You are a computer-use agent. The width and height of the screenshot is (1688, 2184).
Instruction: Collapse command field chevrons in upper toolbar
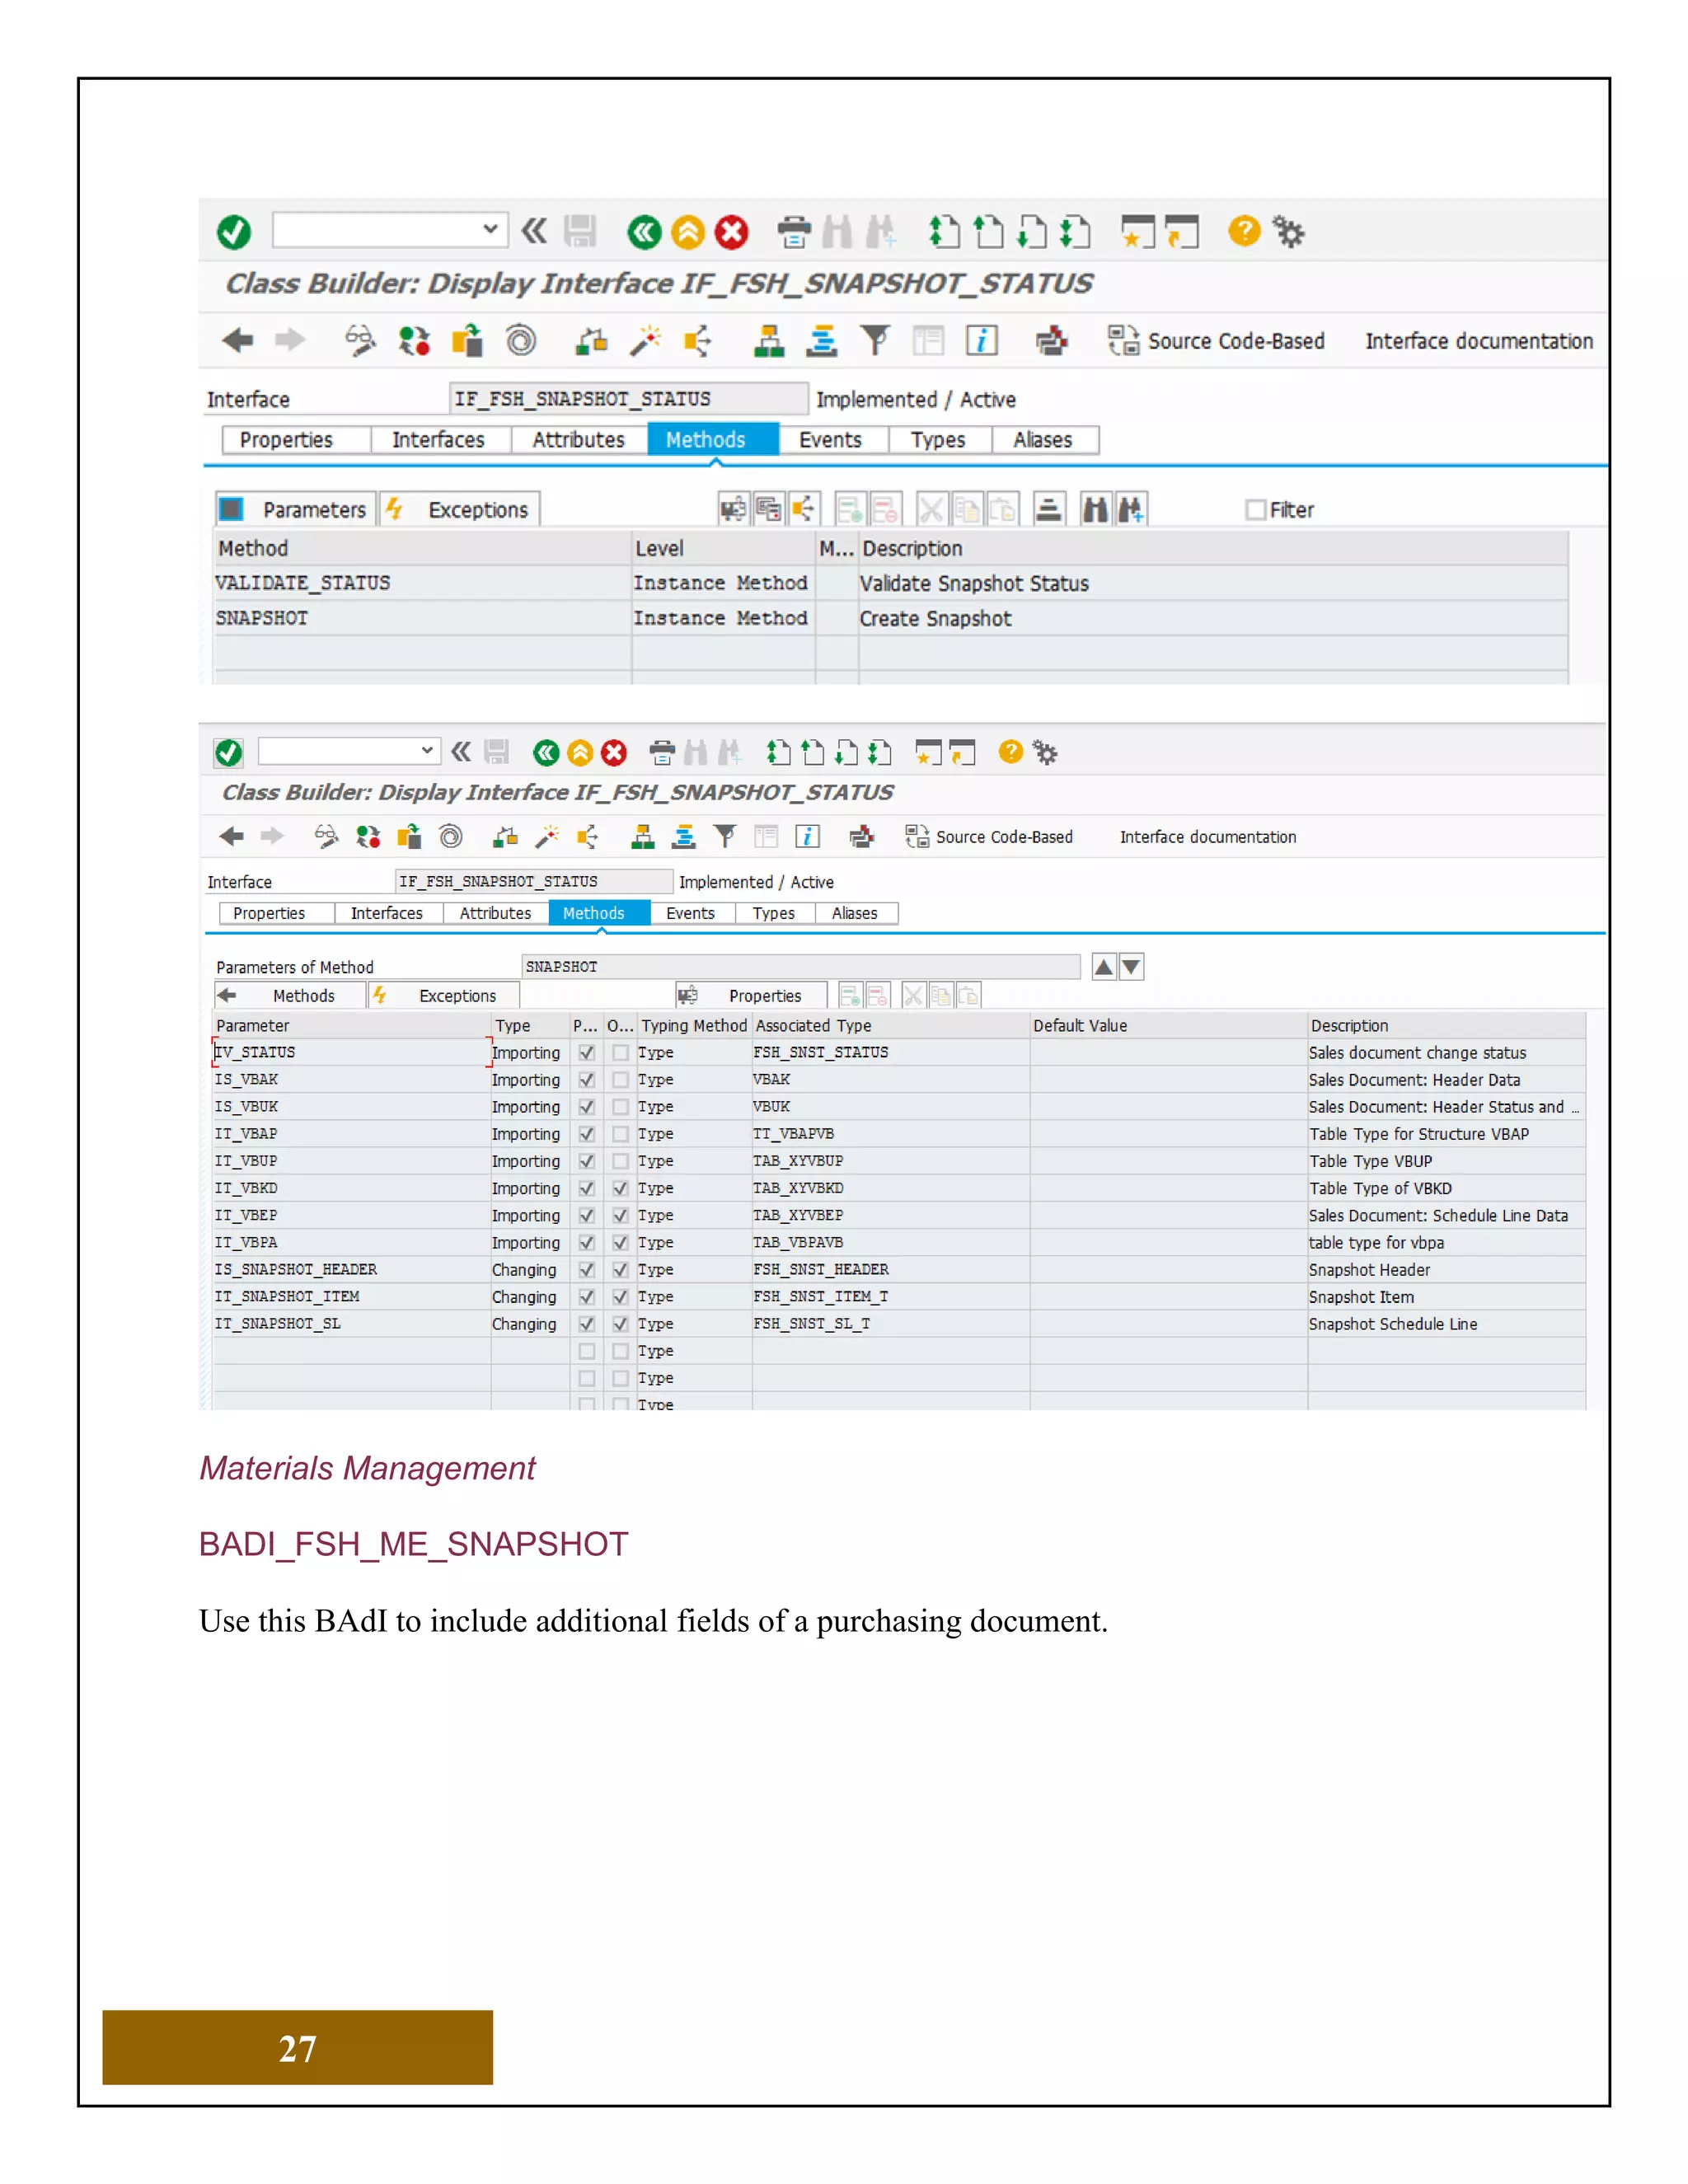click(534, 231)
